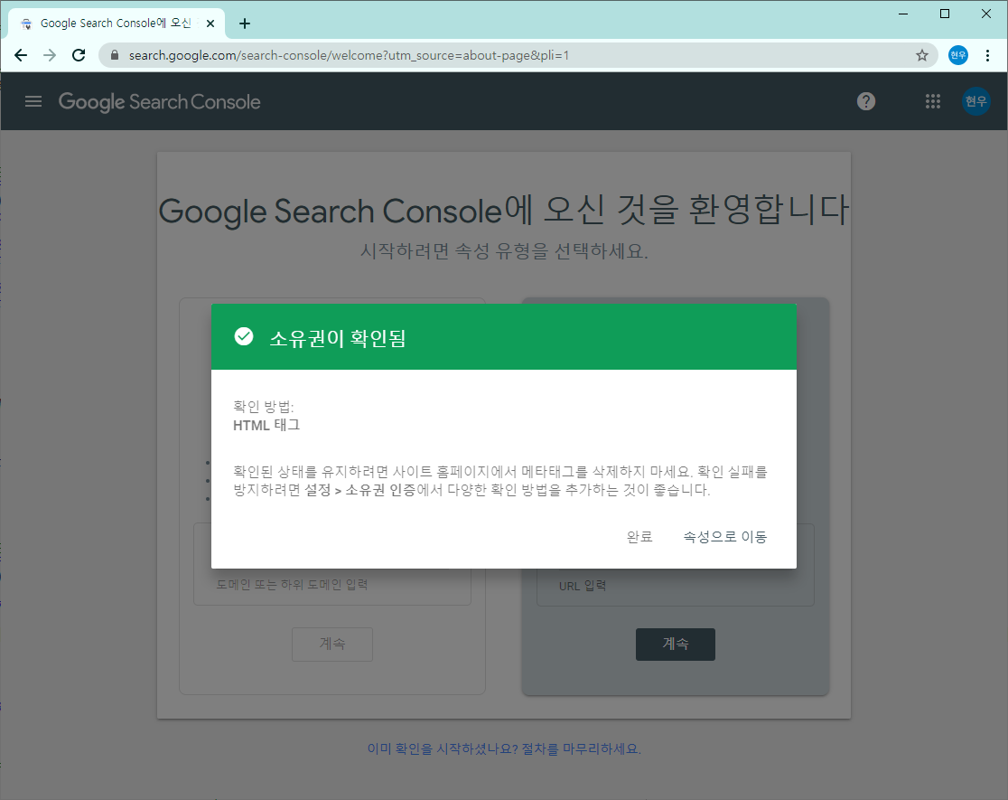Screen dimensions: 1008x800
Task: Reload the page with refresh icon
Action: tap(79, 55)
